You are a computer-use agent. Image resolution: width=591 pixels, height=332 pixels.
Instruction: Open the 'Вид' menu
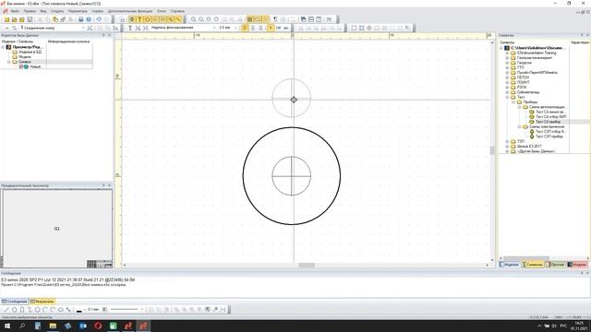tap(43, 11)
